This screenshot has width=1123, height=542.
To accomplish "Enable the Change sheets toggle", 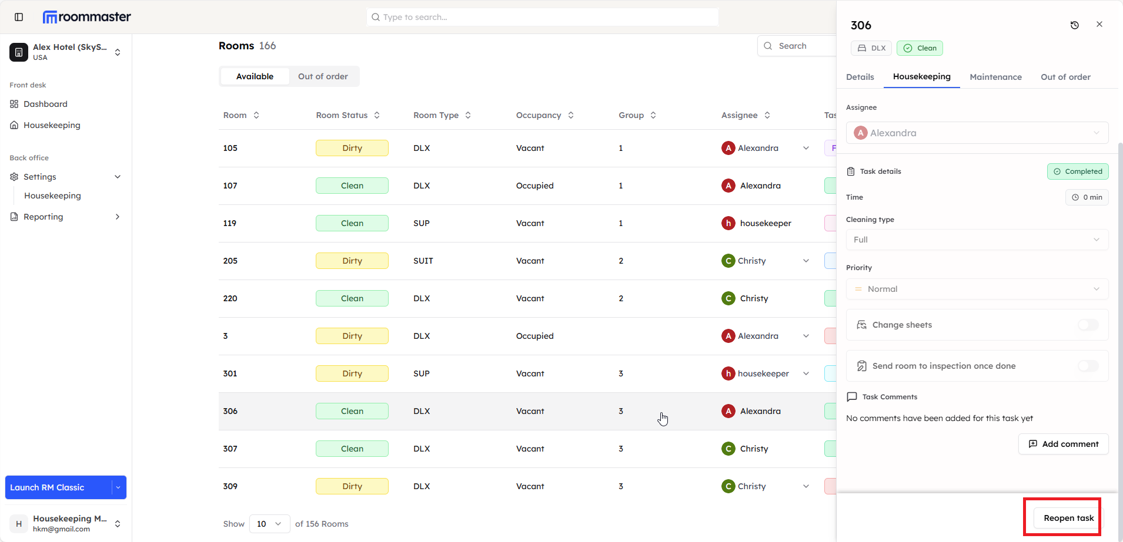I will tap(1088, 325).
